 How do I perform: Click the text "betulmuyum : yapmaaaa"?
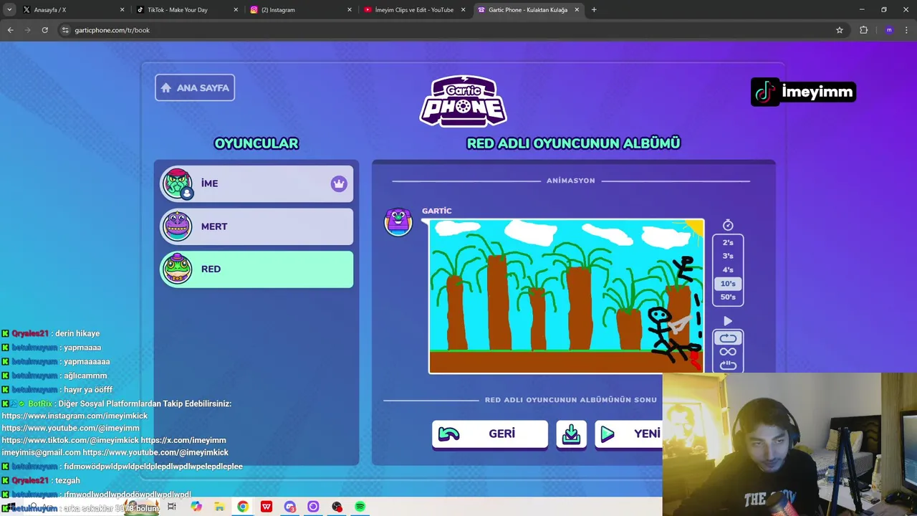coord(57,348)
